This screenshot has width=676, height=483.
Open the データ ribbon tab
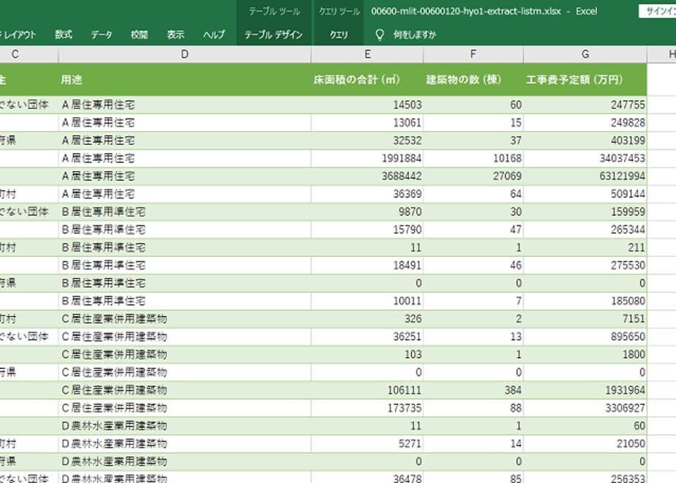click(101, 34)
